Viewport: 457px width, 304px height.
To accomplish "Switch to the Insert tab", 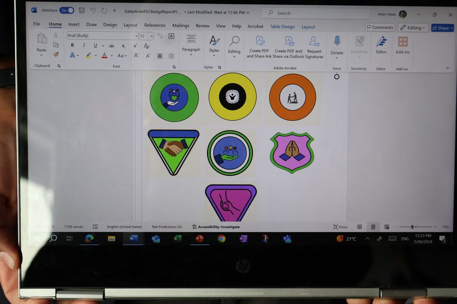I will (74, 25).
